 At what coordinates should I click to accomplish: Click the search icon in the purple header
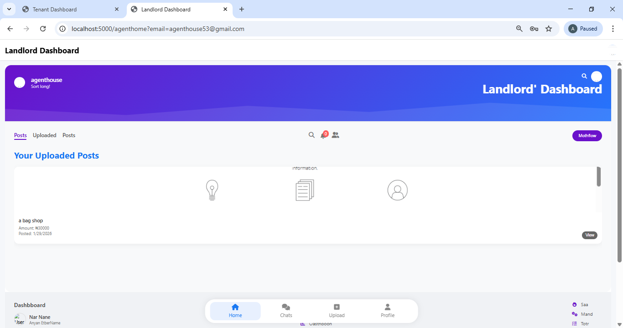click(584, 76)
